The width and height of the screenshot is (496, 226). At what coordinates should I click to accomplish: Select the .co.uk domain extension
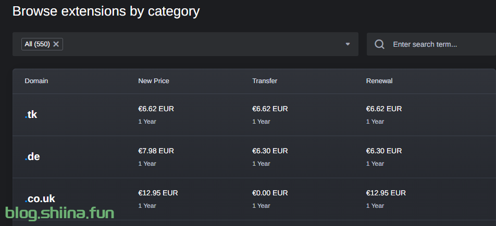[x=40, y=198]
